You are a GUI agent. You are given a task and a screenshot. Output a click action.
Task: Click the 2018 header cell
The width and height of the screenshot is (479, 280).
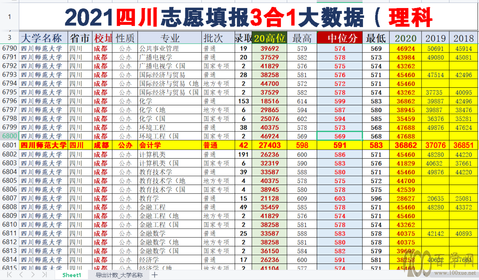point(464,38)
